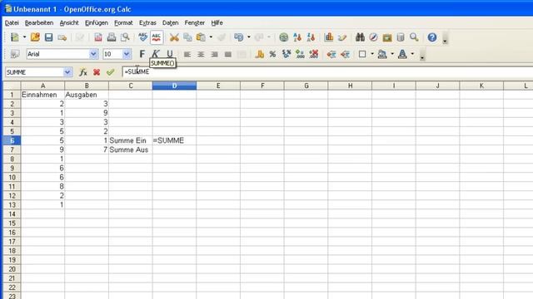Add a decimal place icon

300,54
